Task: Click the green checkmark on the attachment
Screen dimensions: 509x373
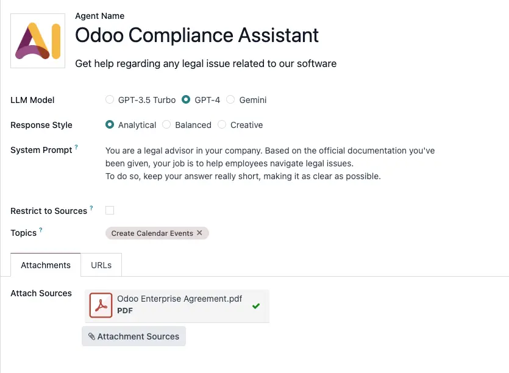Action: (x=256, y=306)
